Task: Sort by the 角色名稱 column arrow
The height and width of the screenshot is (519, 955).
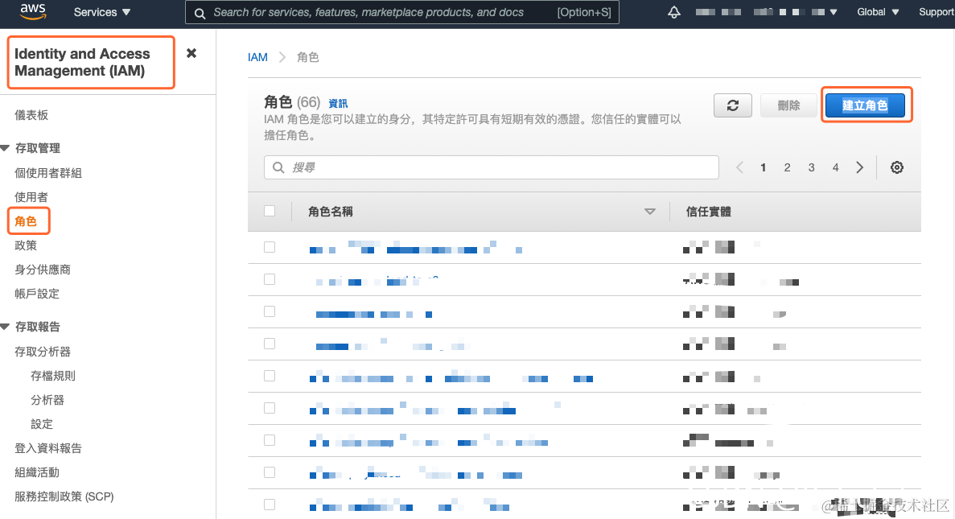Action: pos(650,212)
